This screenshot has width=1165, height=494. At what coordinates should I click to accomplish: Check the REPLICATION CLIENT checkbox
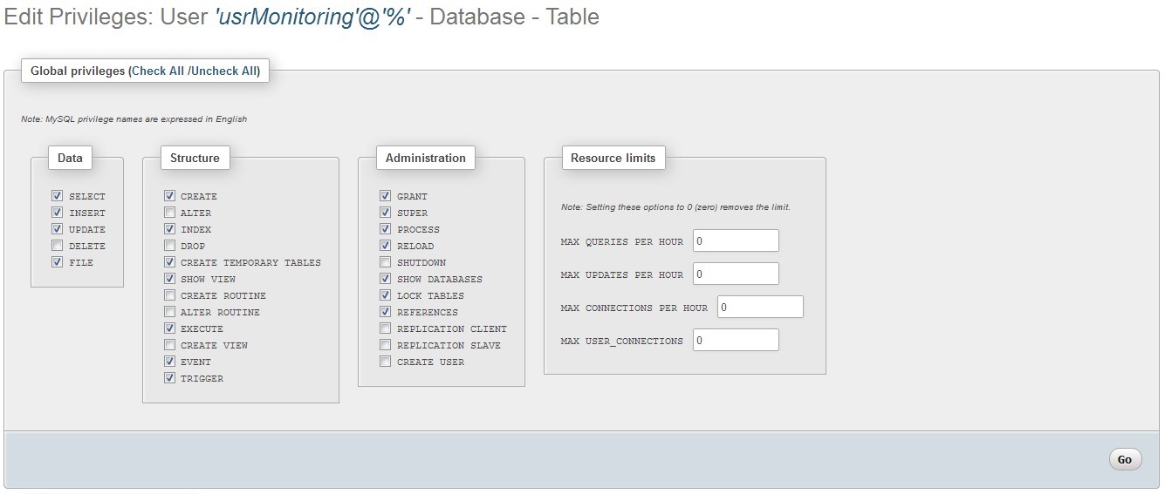tap(386, 328)
